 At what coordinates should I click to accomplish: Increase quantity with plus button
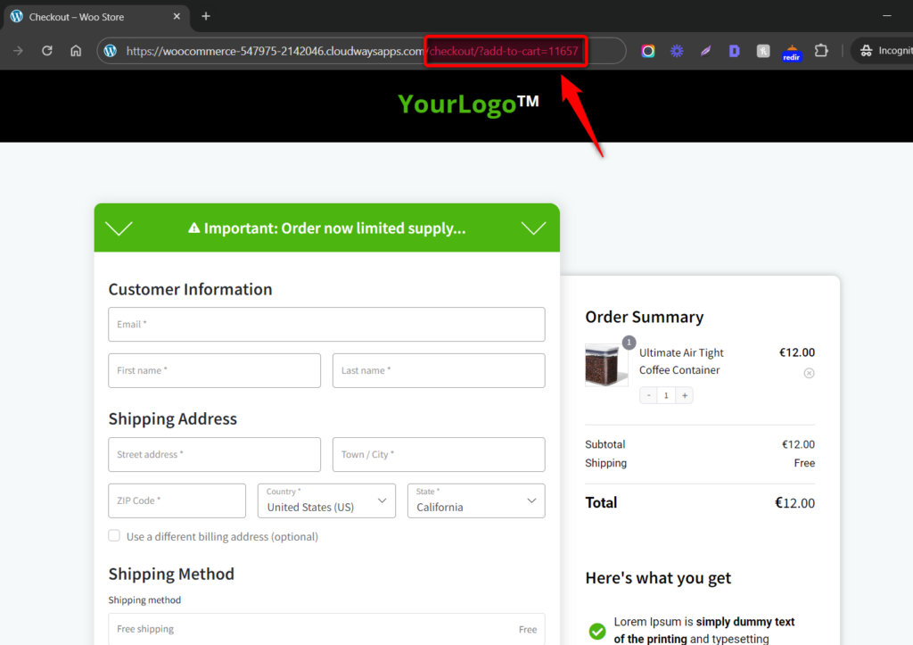(x=685, y=395)
